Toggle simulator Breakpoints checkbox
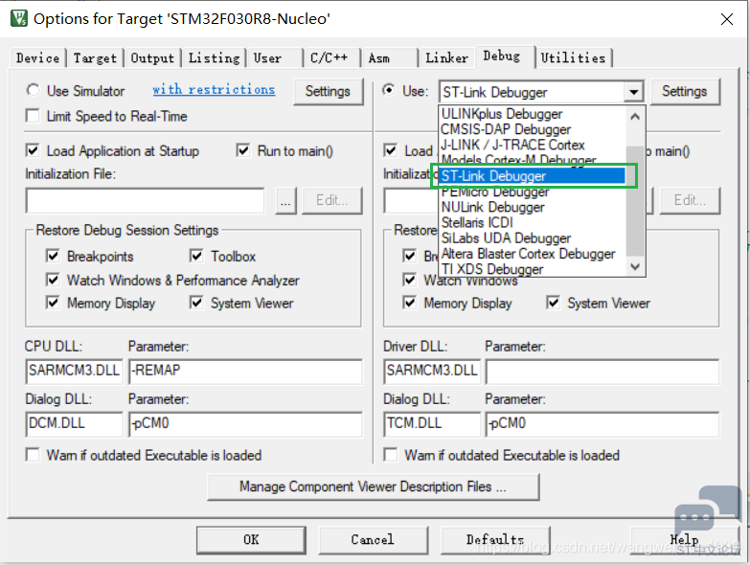This screenshot has height=565, width=750. coord(53,257)
